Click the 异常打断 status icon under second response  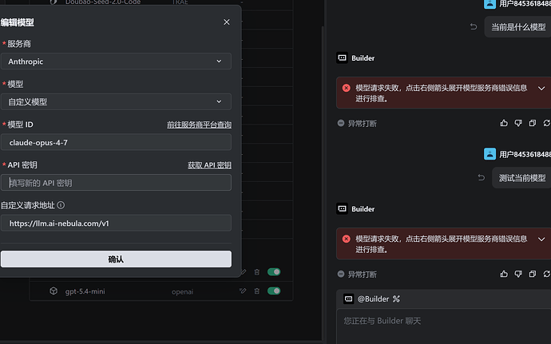coord(340,274)
